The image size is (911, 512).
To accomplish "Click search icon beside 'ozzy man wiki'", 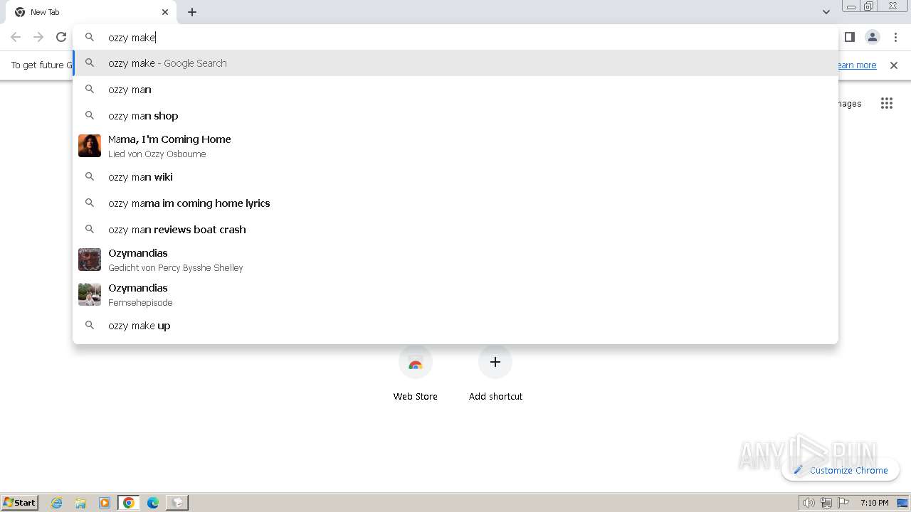I will [90, 177].
